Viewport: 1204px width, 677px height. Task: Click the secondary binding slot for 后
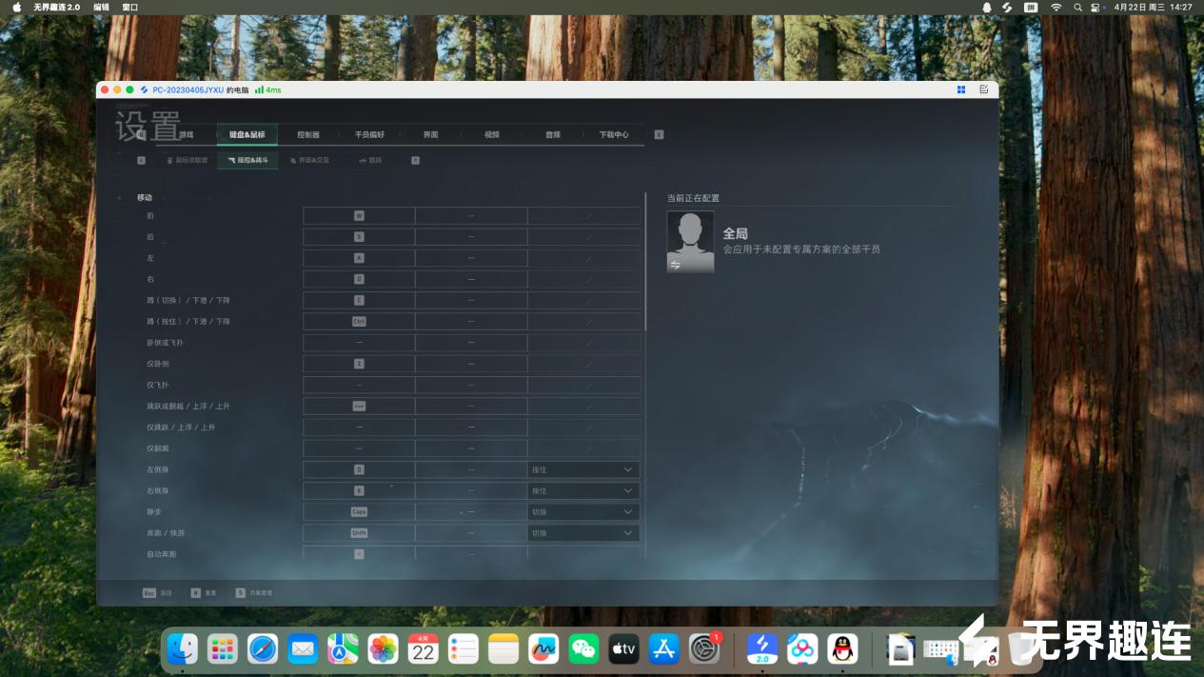tap(471, 237)
